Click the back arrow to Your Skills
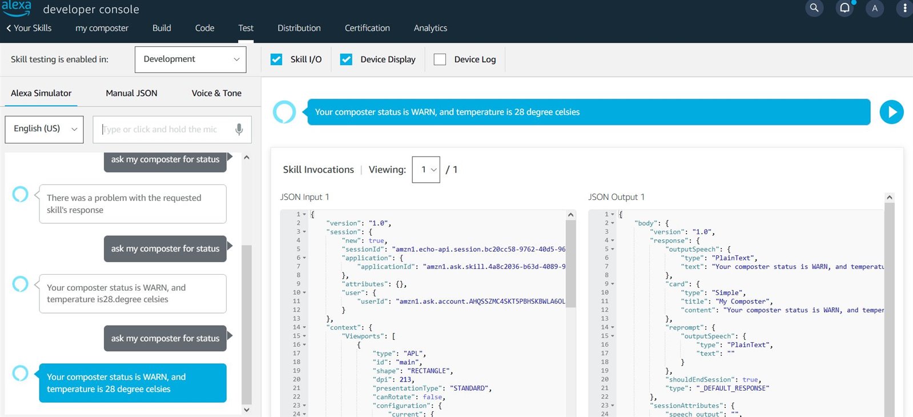 coord(9,28)
